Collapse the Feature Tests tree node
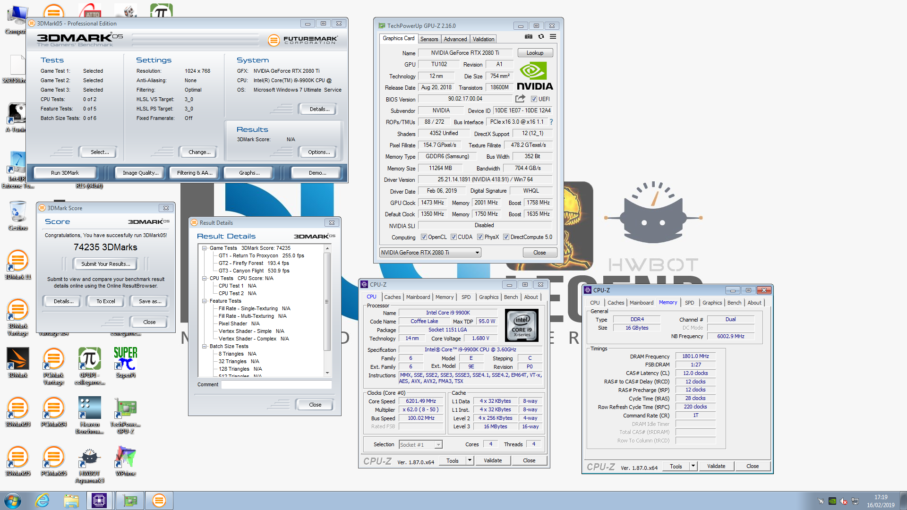This screenshot has height=510, width=907. (x=205, y=301)
